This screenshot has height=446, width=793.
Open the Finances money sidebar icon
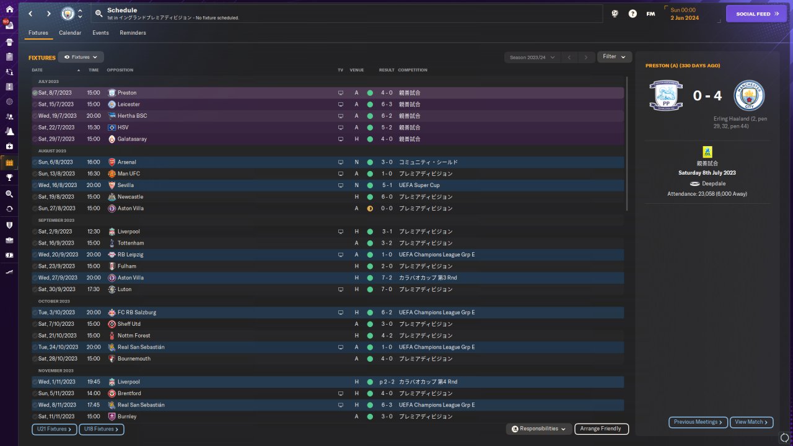(x=9, y=255)
